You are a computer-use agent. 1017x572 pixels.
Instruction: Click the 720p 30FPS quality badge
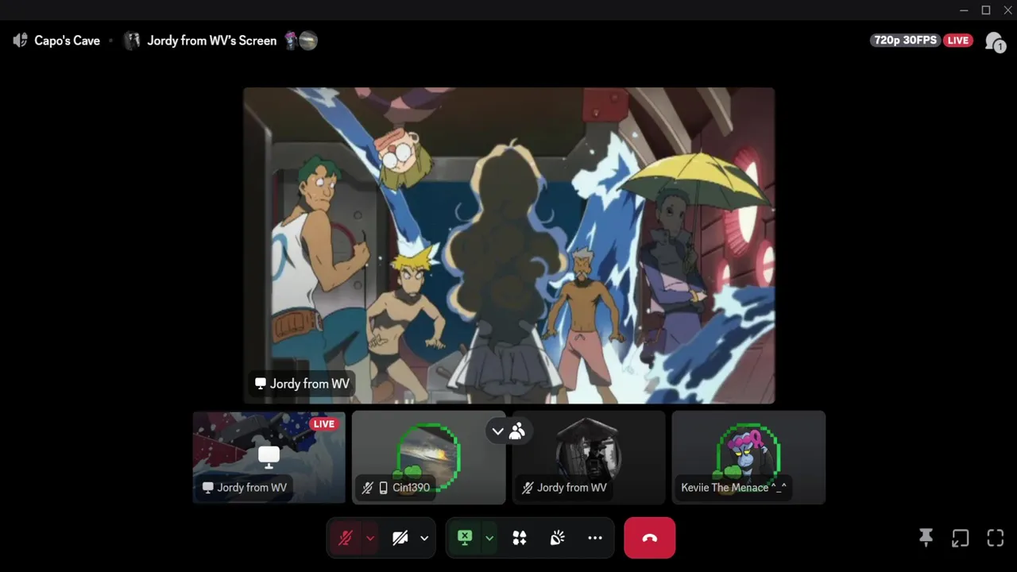(906, 41)
